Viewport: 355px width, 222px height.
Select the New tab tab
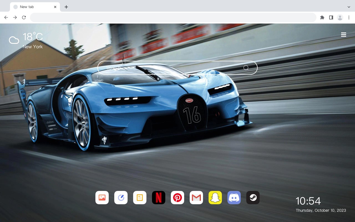coord(35,7)
